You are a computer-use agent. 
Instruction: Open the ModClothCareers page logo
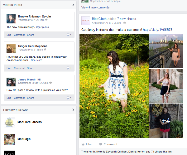pos(9,122)
